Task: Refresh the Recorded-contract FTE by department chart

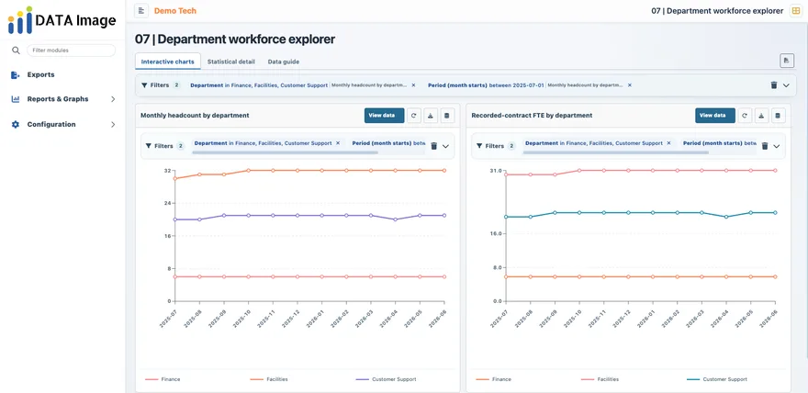Action: click(x=745, y=116)
